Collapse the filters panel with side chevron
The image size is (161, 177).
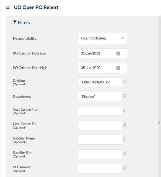[x=159, y=122]
